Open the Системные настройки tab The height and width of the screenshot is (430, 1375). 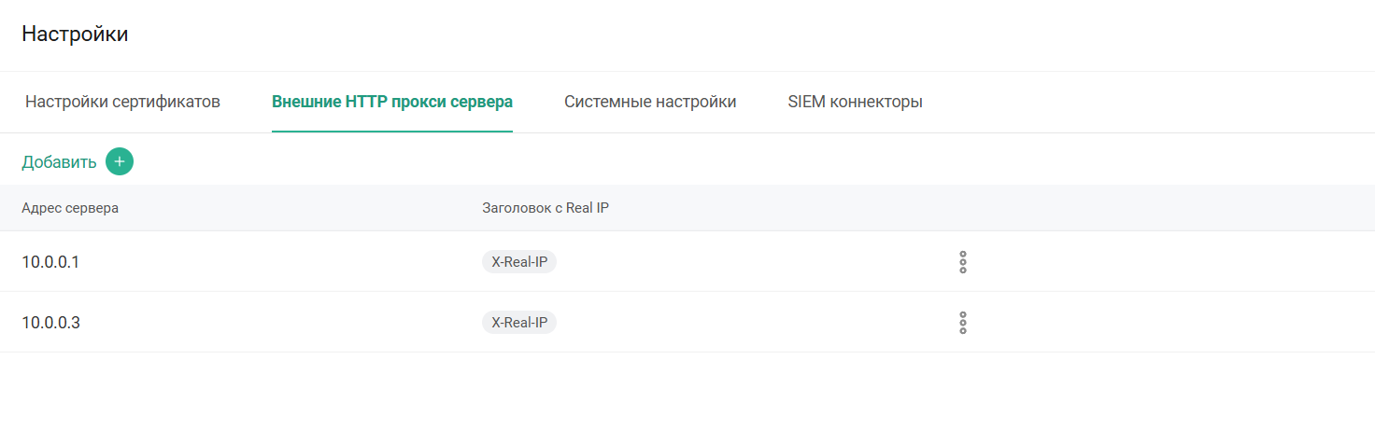tap(650, 102)
